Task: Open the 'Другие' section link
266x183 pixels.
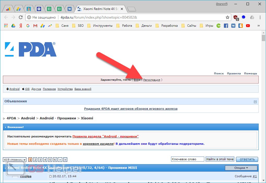Action: pos(36,89)
